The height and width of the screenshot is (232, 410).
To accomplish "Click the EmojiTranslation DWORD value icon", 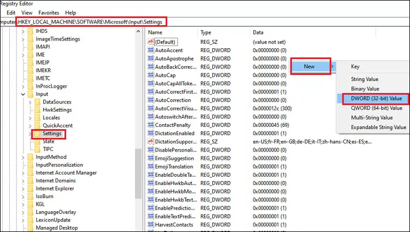I will click(x=151, y=166).
